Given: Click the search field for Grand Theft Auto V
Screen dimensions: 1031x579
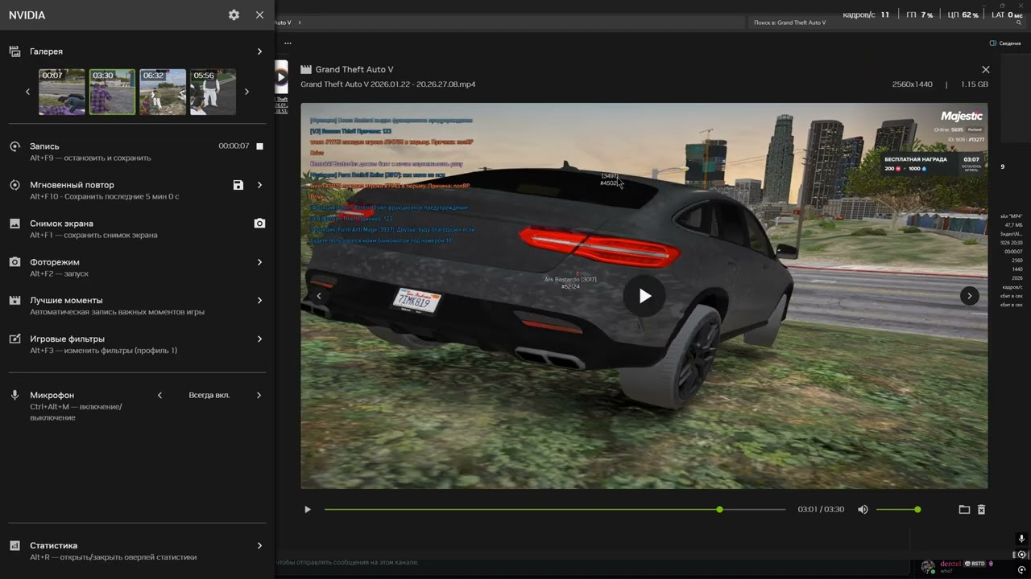Looking at the screenshot, I should 886,23.
